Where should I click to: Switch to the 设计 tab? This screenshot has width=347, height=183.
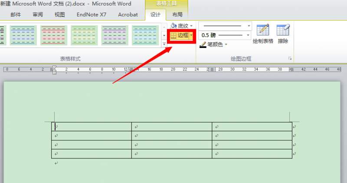tap(155, 15)
